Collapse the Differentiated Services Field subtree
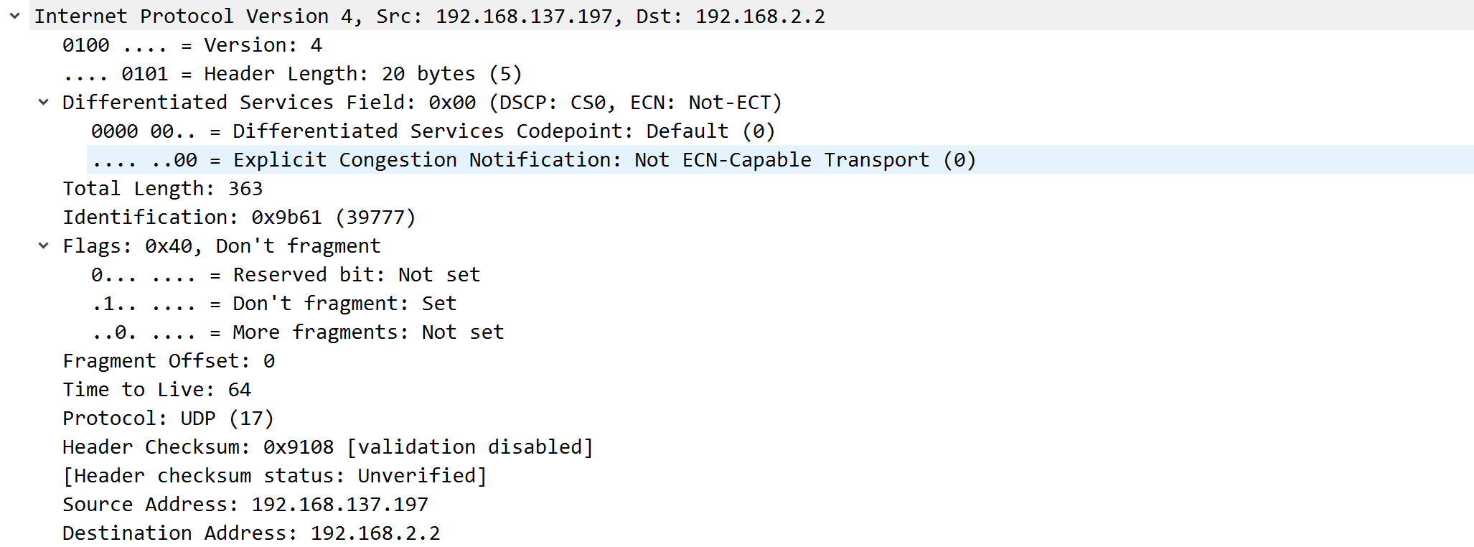This screenshot has width=1474, height=547. 44,102
